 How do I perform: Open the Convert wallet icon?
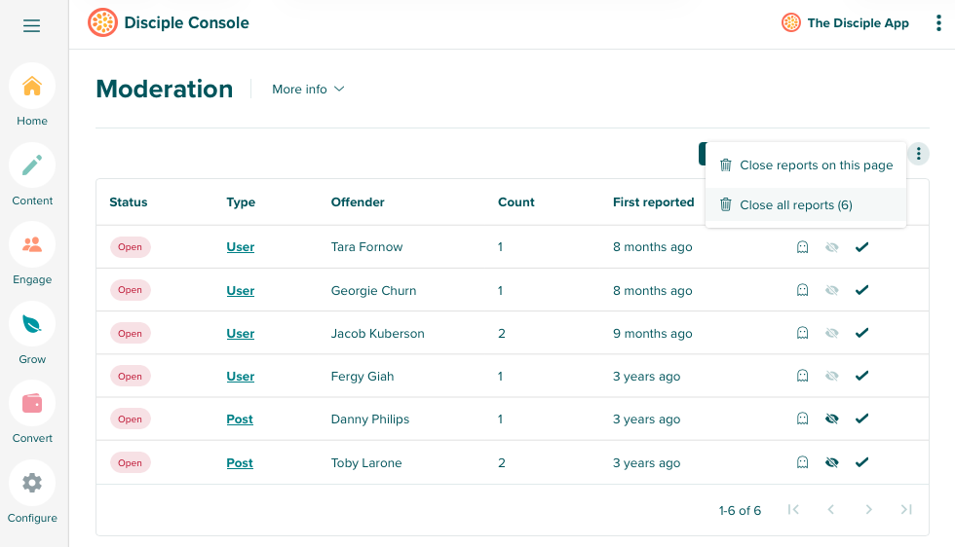(32, 404)
